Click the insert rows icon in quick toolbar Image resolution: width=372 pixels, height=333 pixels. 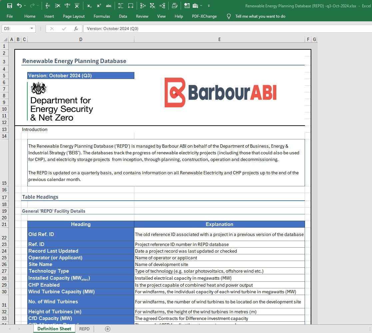tap(48, 6)
